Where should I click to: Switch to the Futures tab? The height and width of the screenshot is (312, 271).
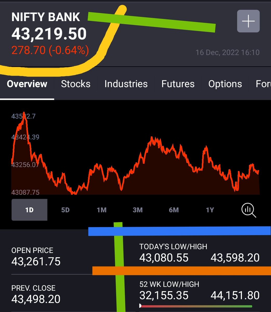point(178,84)
